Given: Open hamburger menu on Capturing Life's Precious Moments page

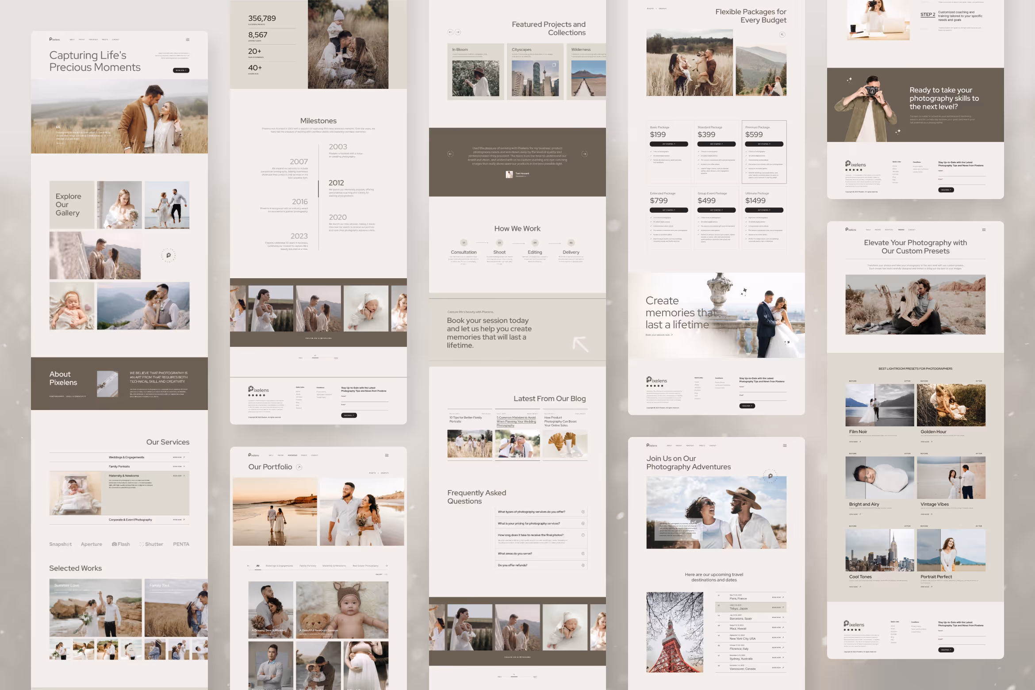Looking at the screenshot, I should (x=188, y=39).
